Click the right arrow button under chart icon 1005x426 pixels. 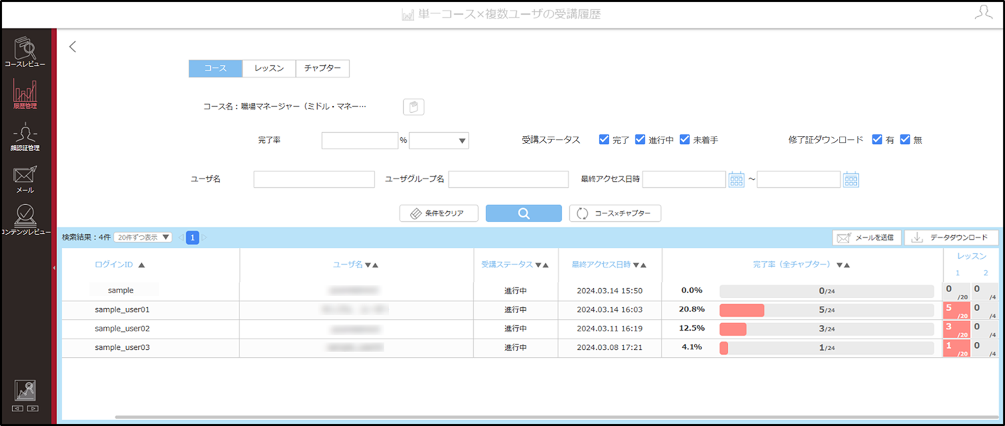33,408
